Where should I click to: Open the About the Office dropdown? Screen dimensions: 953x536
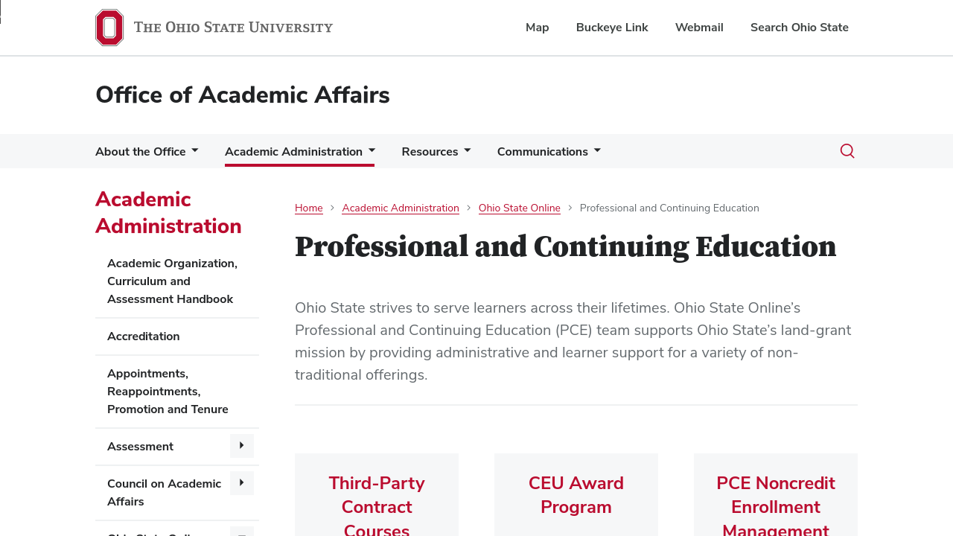pos(147,152)
